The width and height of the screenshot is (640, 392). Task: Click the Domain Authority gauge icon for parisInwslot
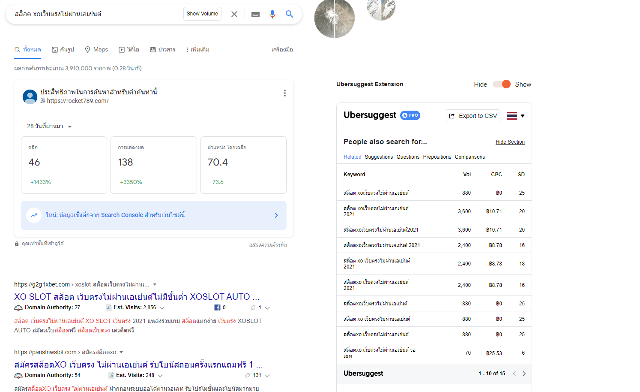(18, 376)
